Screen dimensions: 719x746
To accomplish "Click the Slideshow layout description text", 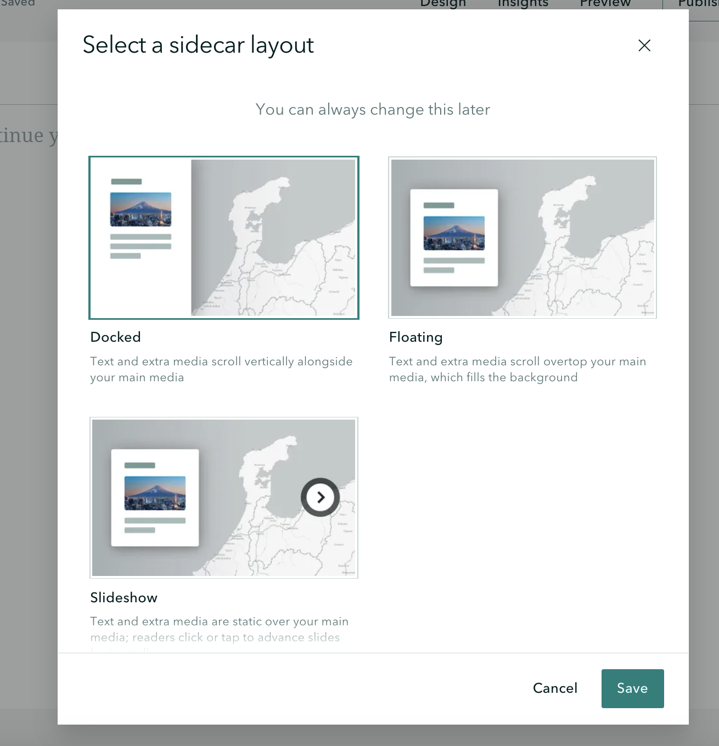I will [219, 629].
